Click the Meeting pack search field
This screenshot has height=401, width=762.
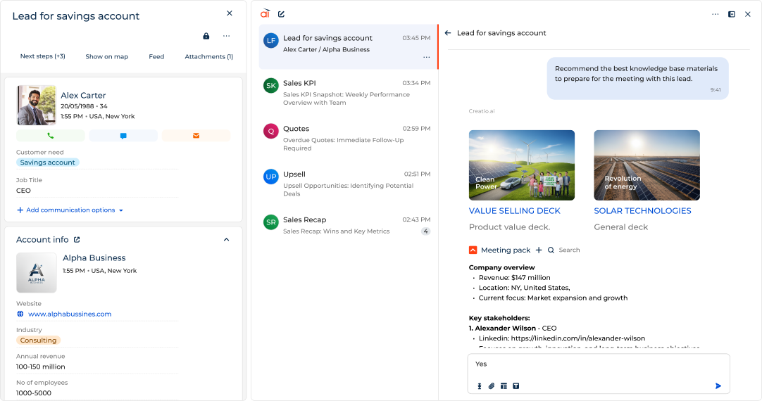(x=569, y=250)
